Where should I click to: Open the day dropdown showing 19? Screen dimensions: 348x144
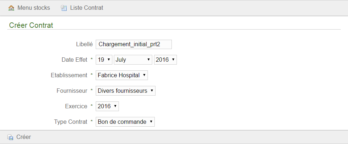104,60
